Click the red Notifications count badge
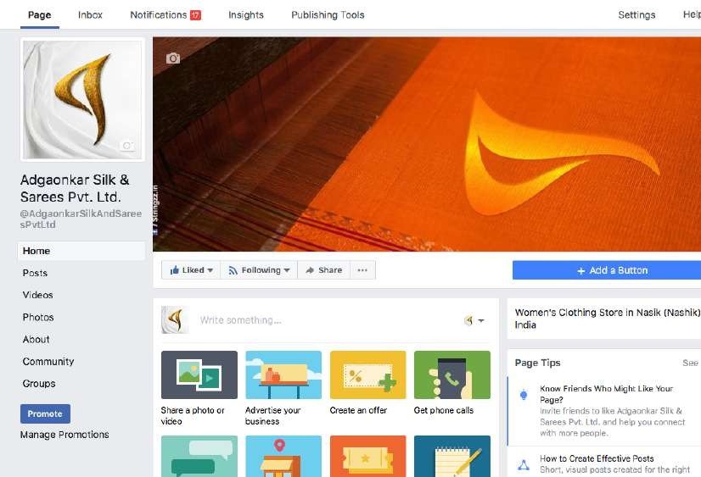The height and width of the screenshot is (477, 701). (x=195, y=15)
